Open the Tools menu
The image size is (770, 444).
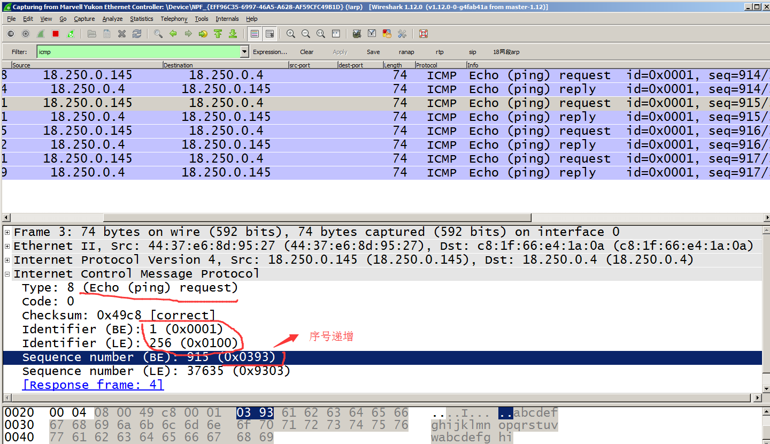coord(202,19)
